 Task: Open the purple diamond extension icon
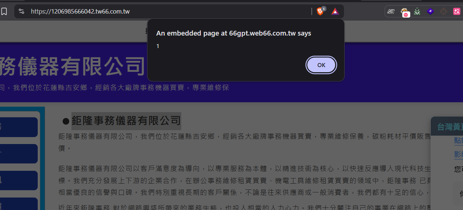coord(430,11)
